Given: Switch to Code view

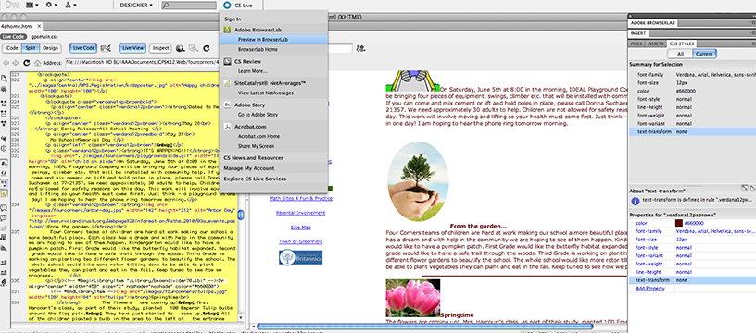Looking at the screenshot, I should tap(13, 48).
